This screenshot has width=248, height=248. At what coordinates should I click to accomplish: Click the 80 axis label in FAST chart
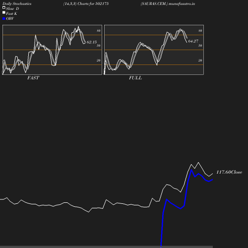click(x=99, y=31)
